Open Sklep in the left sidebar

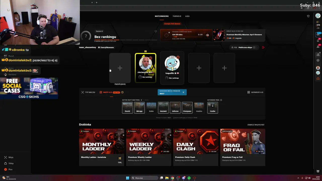click(9, 163)
